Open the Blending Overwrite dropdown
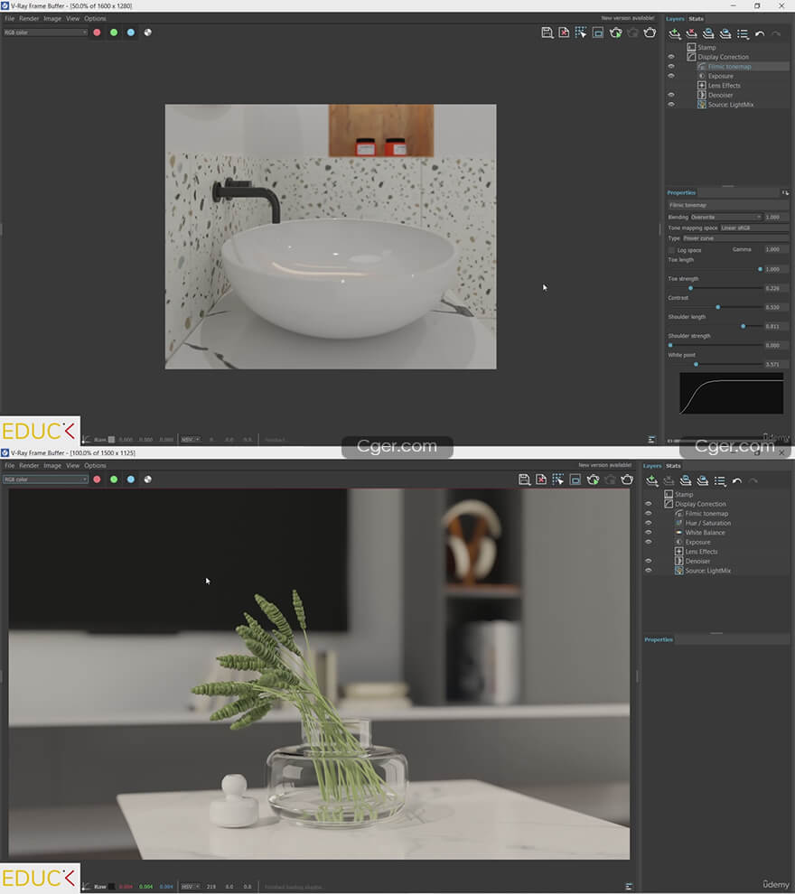This screenshot has width=795, height=894. [726, 217]
